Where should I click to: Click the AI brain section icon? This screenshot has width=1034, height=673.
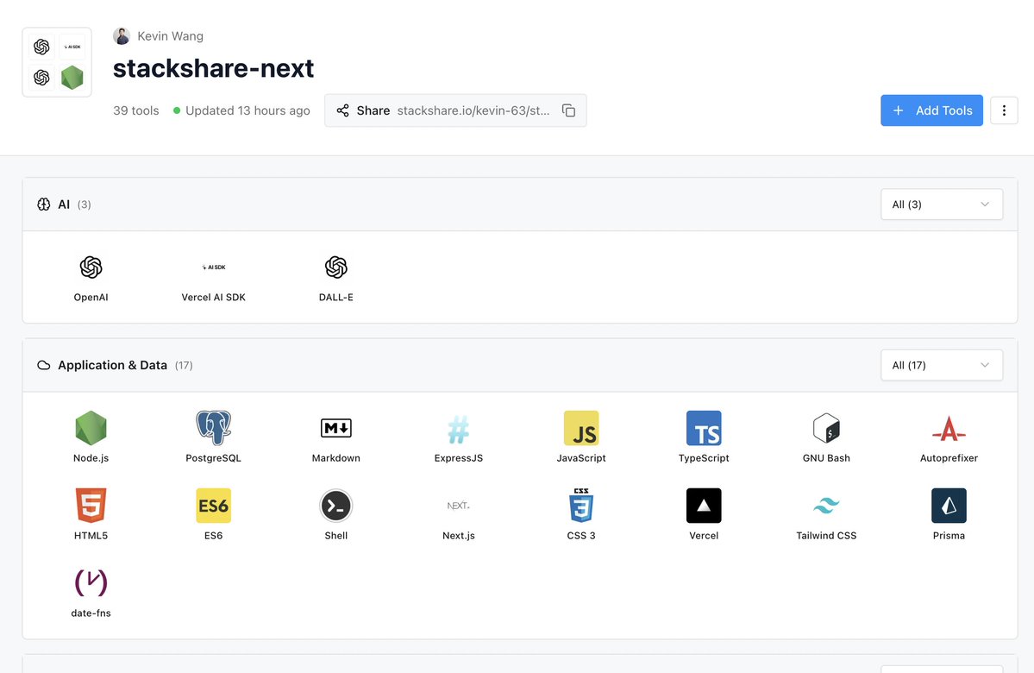tap(43, 204)
